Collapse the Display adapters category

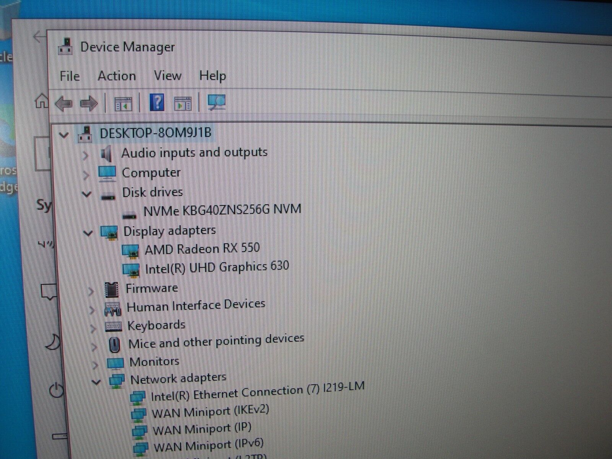(x=88, y=233)
